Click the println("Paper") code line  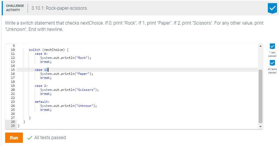[x=66, y=74]
